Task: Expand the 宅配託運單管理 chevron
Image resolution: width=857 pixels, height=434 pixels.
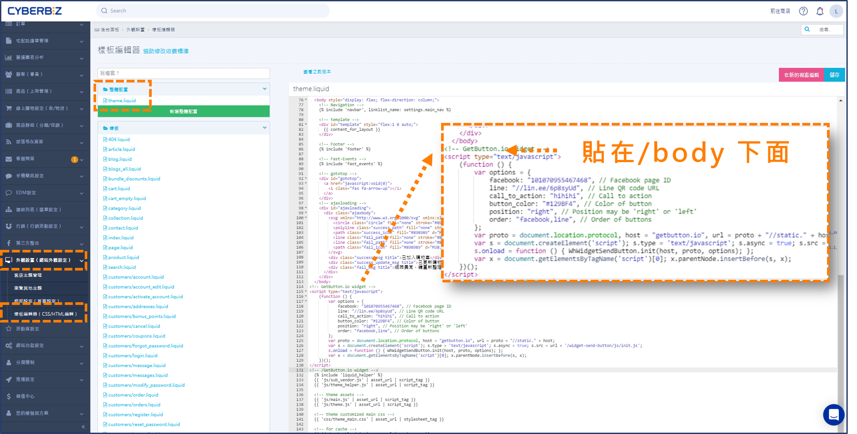Action: pos(82,41)
